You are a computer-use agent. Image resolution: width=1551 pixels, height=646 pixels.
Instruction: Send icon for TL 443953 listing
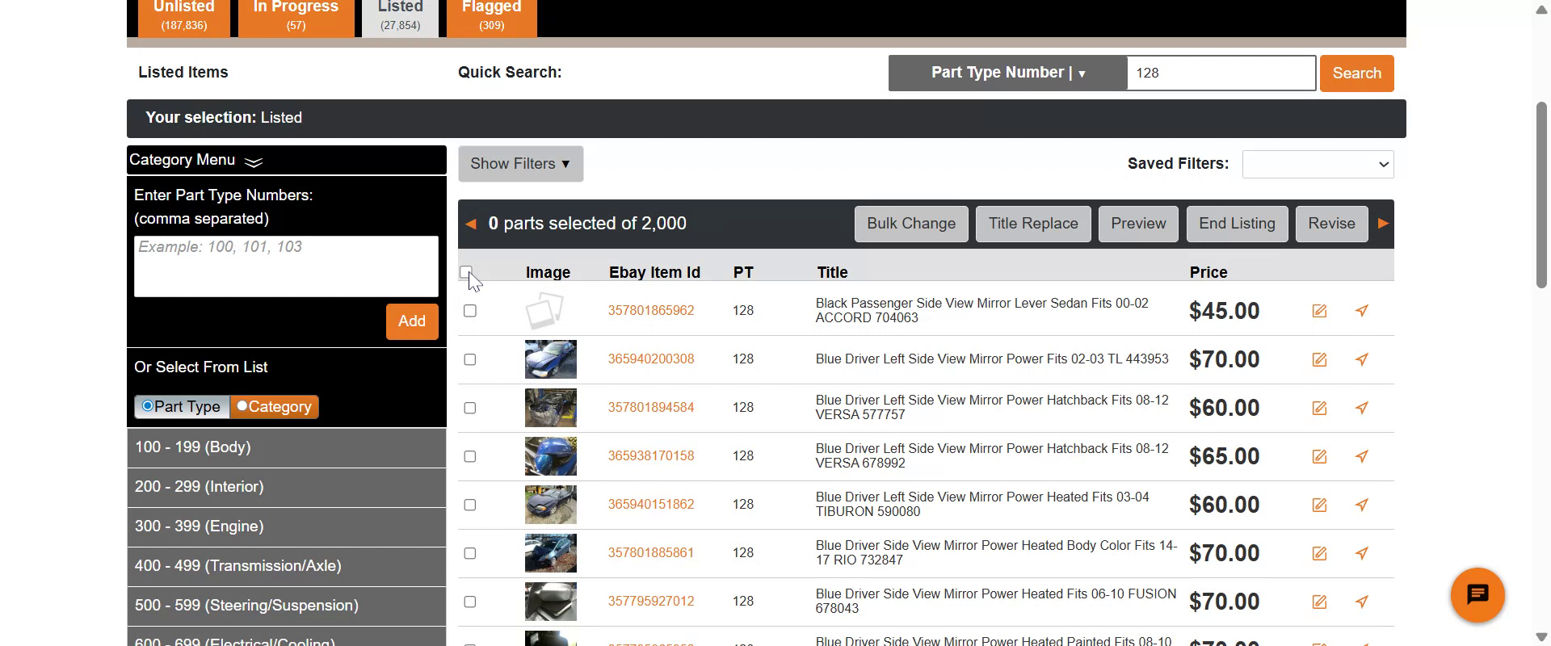pyautogui.click(x=1362, y=359)
